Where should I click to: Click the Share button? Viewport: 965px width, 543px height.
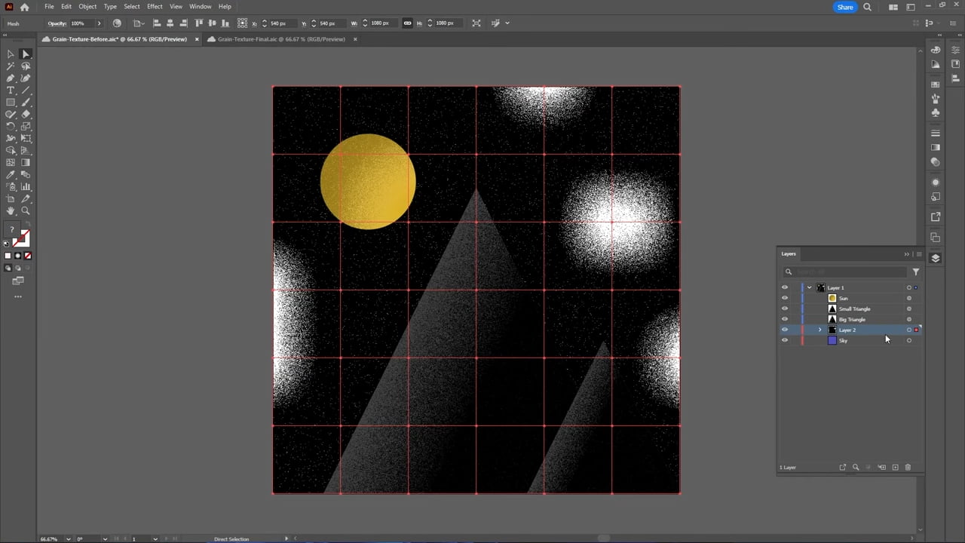[x=844, y=7]
